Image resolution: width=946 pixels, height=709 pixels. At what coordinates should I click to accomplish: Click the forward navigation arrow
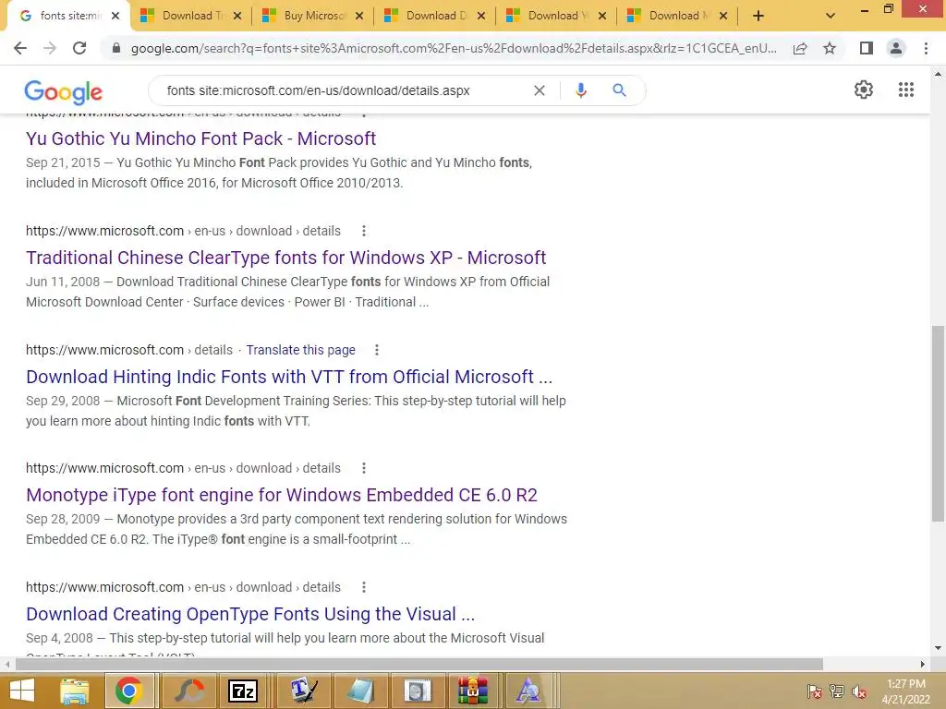(50, 48)
